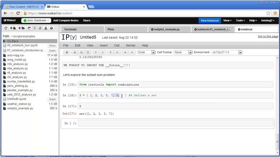Viewport: 280px width, 157px height.
Task: Click the empty In [ ] input cell
Action: pos(175,123)
